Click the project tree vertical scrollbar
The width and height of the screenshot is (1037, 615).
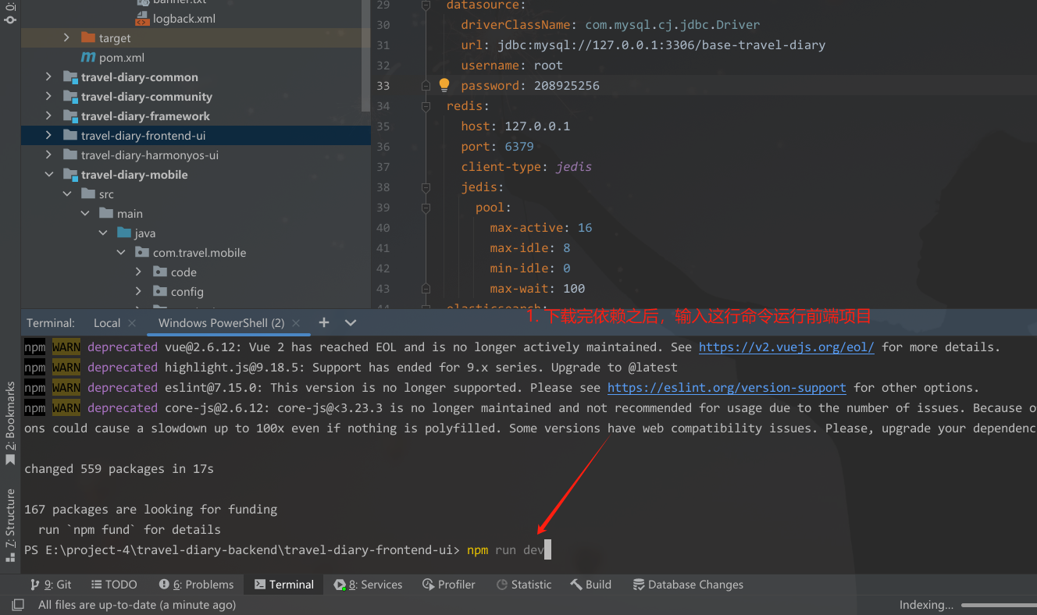pyautogui.click(x=366, y=55)
